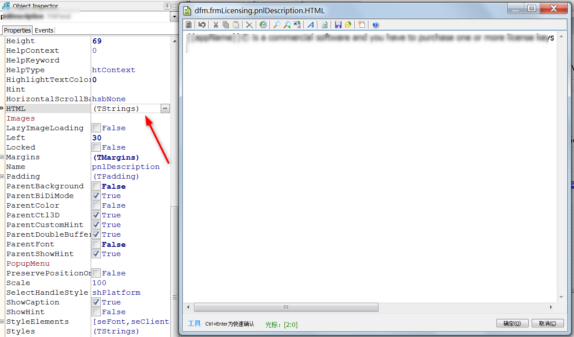Enable the ParentFont checkbox
Image resolution: width=574 pixels, height=337 pixels.
tap(96, 244)
